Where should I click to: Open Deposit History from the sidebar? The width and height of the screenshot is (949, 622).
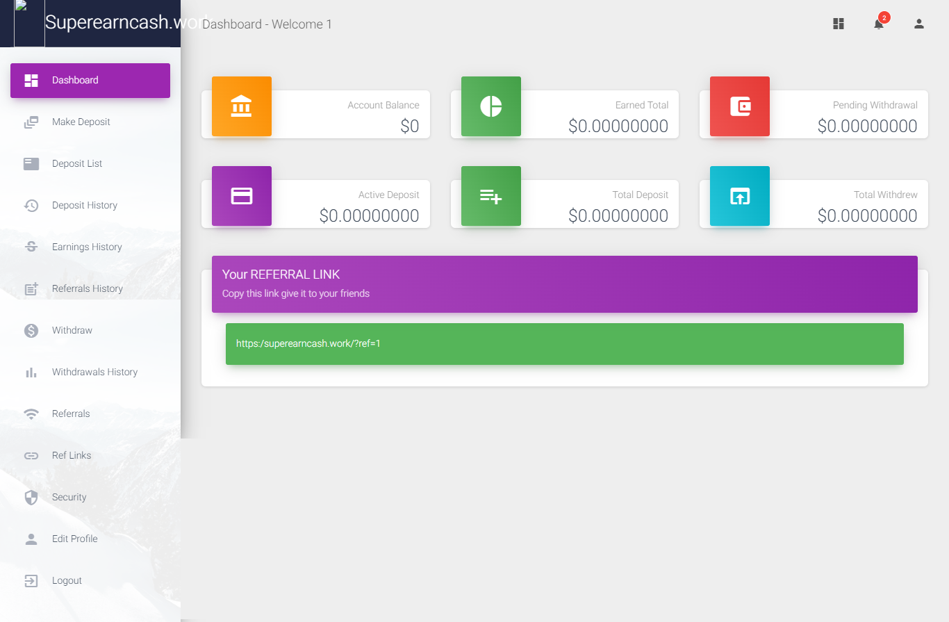coord(84,206)
